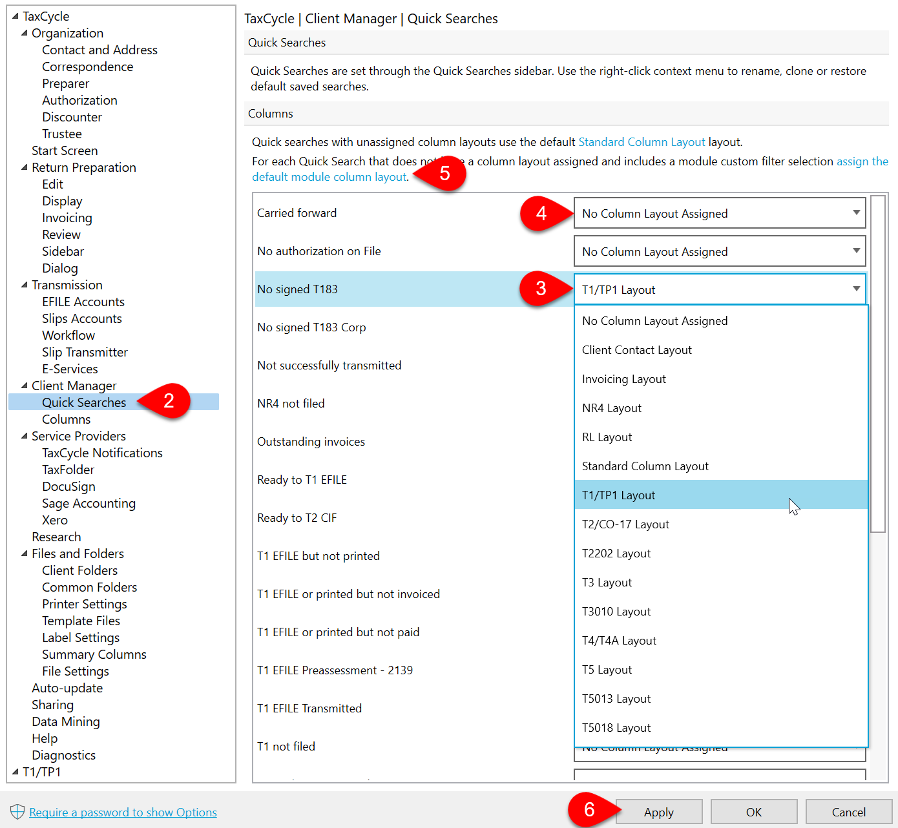Choose No Column Layout Assigned from the list
The width and height of the screenshot is (898, 828).
(721, 321)
